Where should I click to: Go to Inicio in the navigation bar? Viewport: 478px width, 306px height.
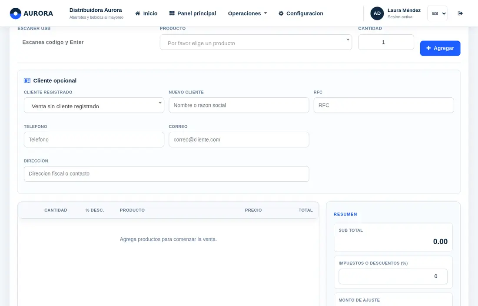[146, 13]
